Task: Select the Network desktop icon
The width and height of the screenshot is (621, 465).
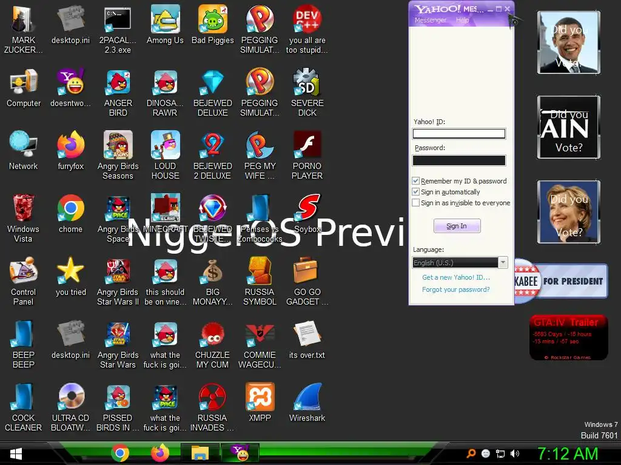Action: coord(24,151)
